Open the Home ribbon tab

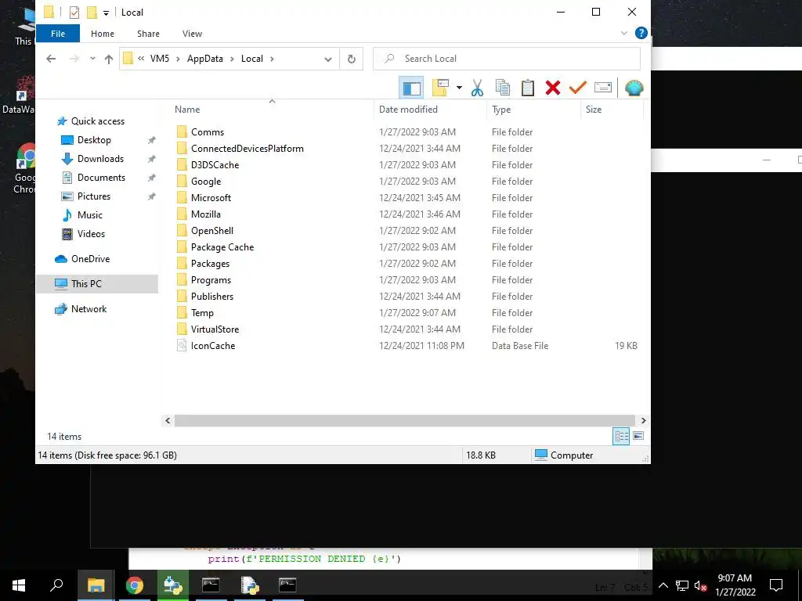(103, 34)
